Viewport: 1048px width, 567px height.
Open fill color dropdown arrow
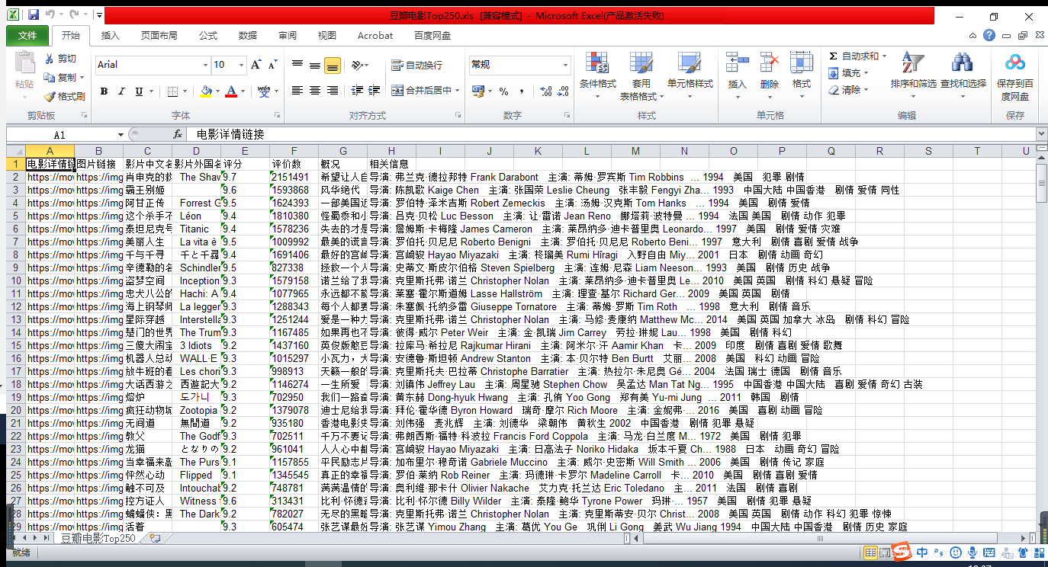(219, 91)
